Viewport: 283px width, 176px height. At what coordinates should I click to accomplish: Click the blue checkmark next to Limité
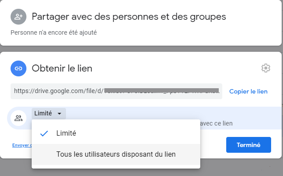(x=44, y=133)
